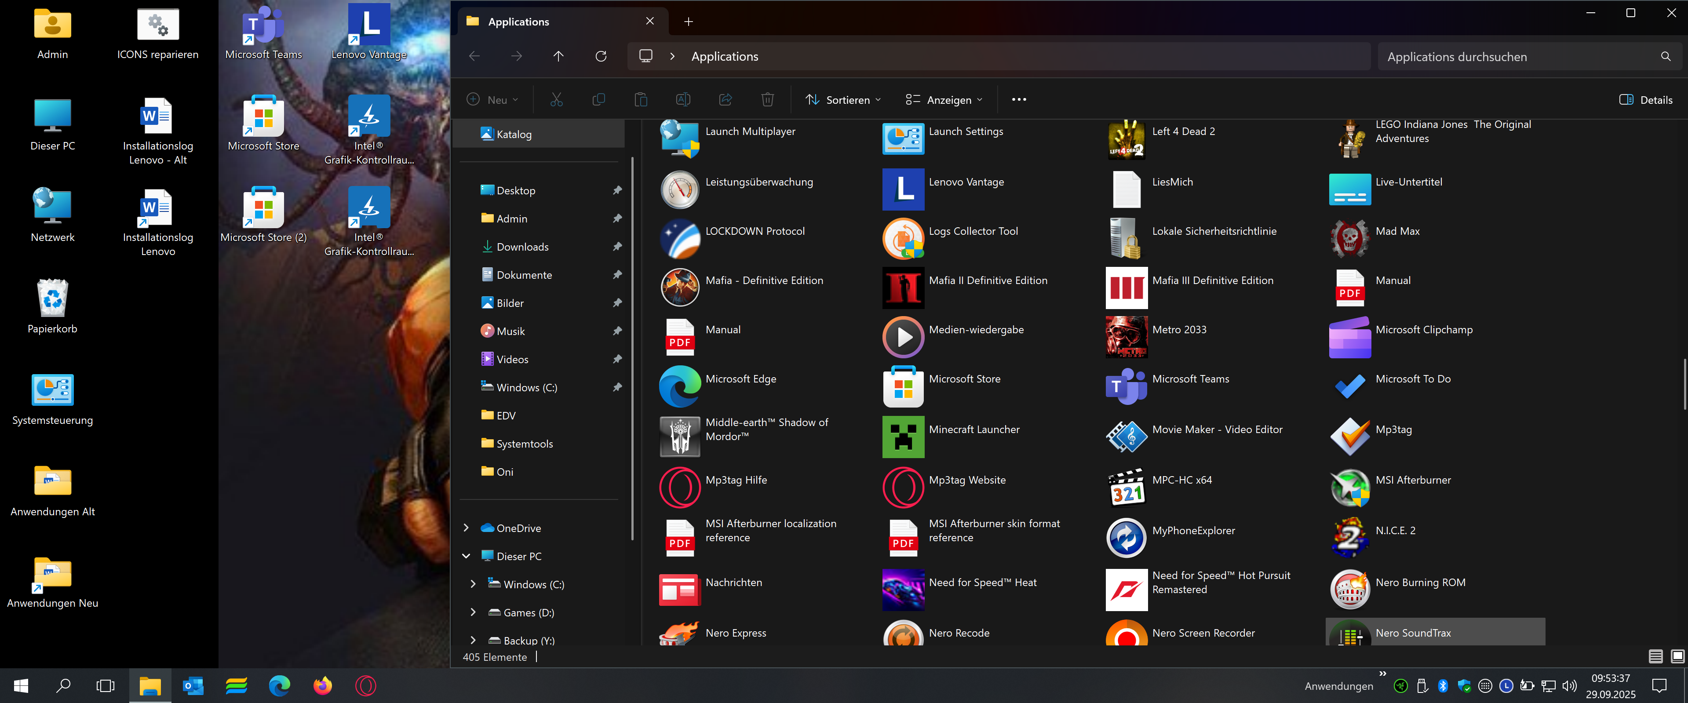
Task: Open the three-dots more options menu
Action: point(1018,100)
